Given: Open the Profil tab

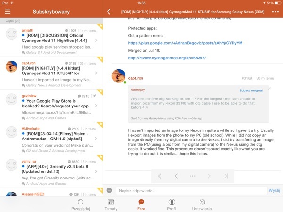Looking at the screenshot, I should (172, 205).
